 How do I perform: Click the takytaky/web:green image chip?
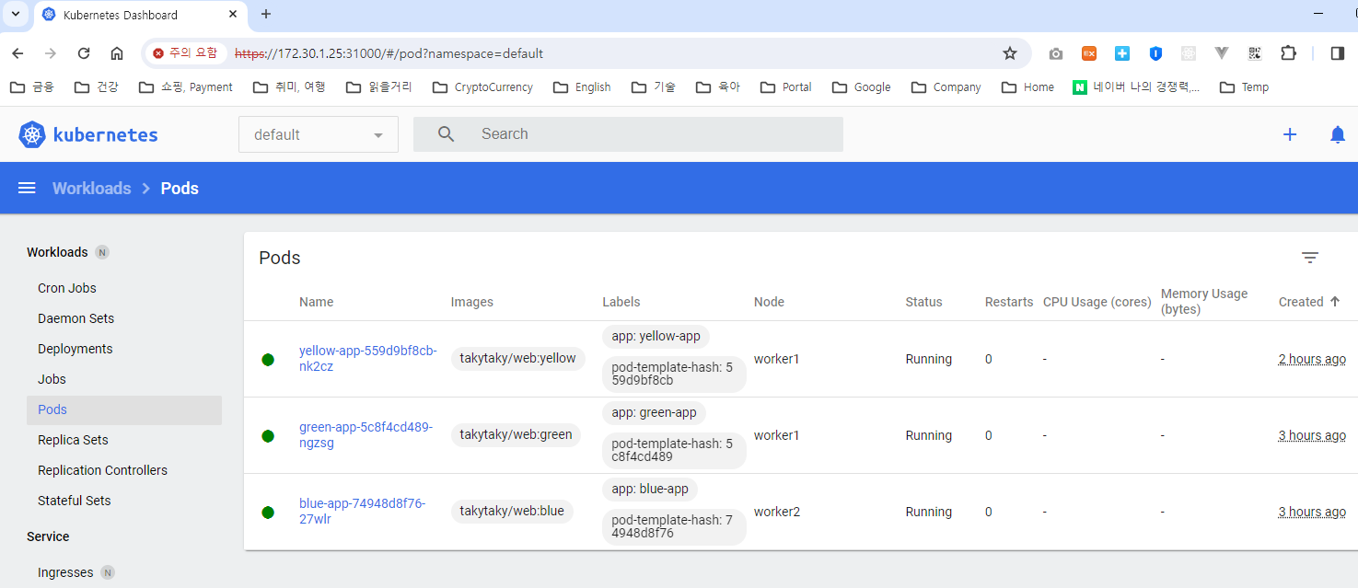pos(516,435)
